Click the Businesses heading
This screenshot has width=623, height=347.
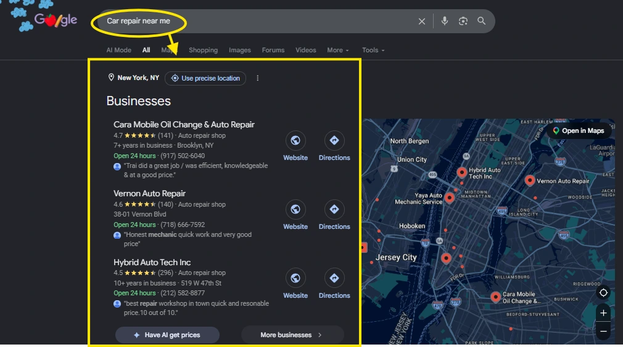click(139, 101)
